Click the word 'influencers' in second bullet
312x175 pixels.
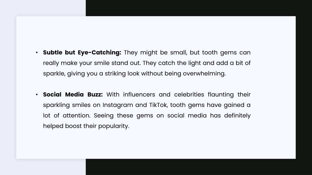point(139,94)
